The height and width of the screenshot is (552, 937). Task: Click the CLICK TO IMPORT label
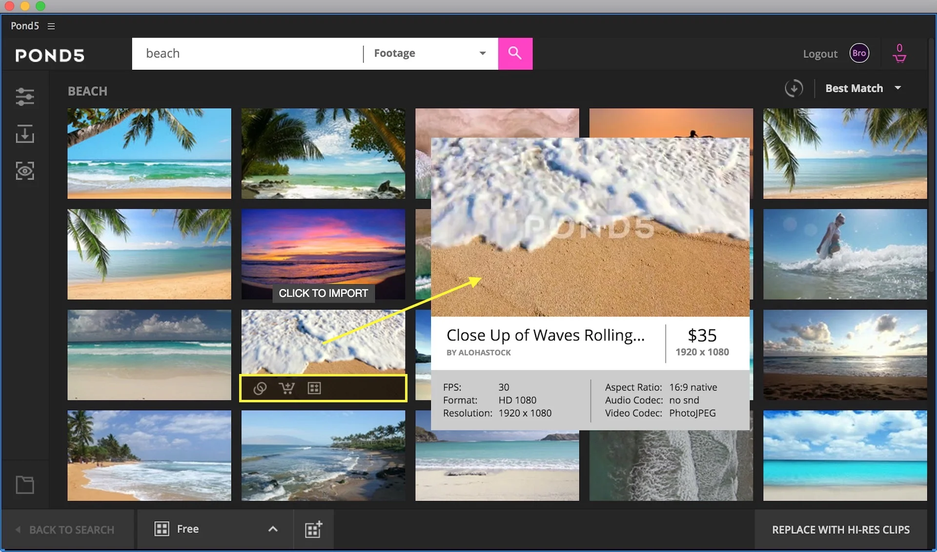[x=323, y=293]
